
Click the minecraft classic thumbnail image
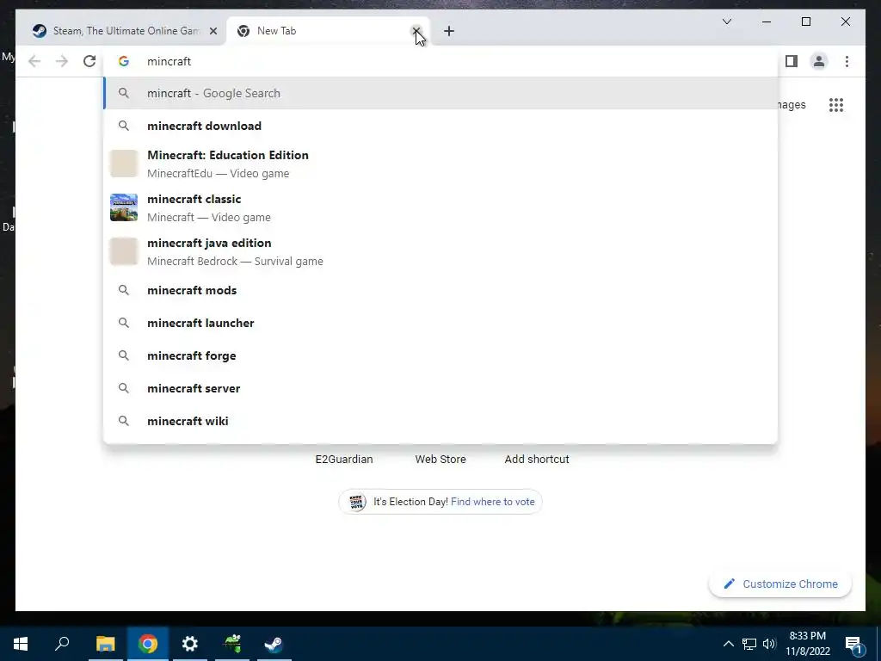tap(124, 207)
